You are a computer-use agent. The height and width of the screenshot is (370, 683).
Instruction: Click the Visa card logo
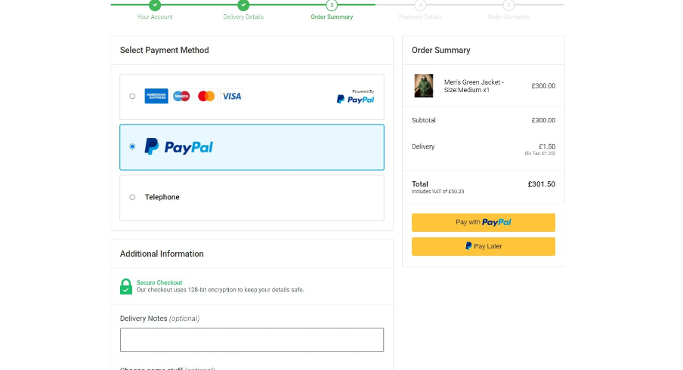[232, 96]
